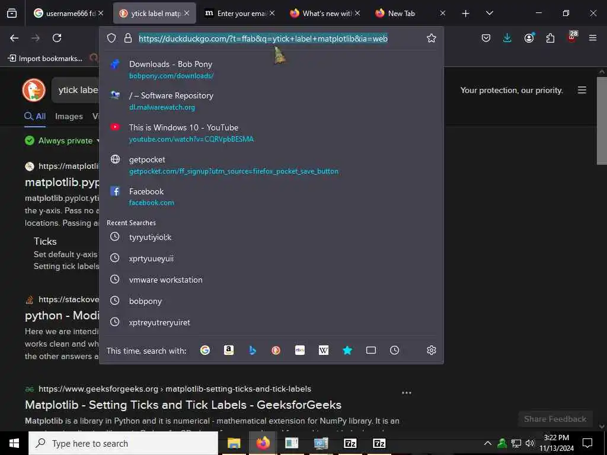607x455 pixels.
Task: Select recent search vmware workstation
Action: pyautogui.click(x=271, y=280)
